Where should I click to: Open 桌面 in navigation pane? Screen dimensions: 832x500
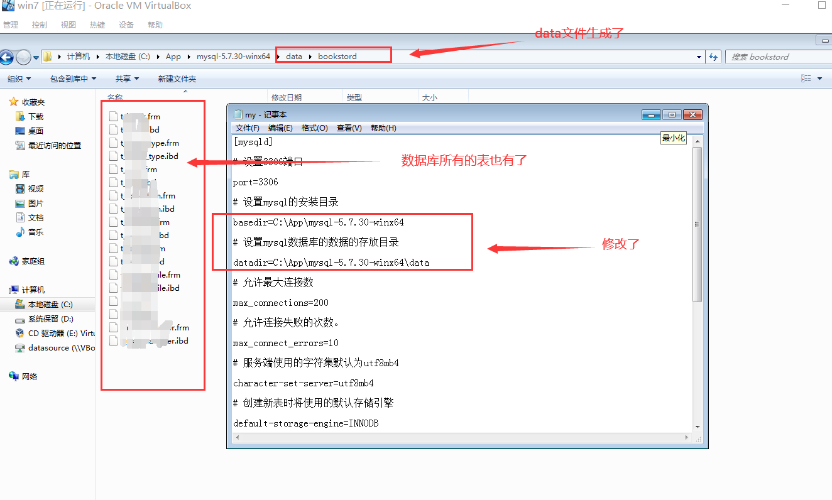coord(36,131)
